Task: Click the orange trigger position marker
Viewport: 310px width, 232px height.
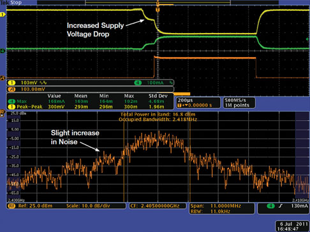Action: click(x=158, y=10)
